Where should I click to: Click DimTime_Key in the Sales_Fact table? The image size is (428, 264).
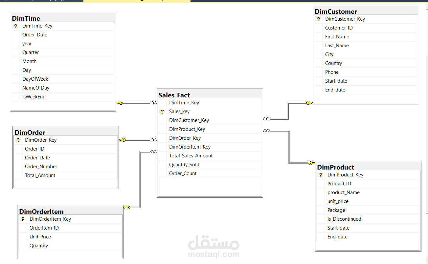coord(210,103)
